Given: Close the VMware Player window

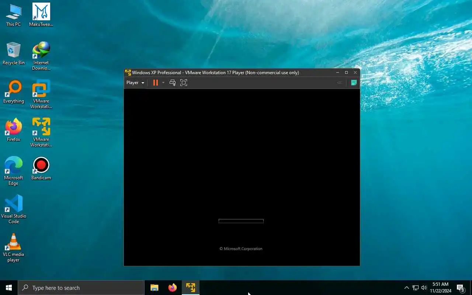Looking at the screenshot, I should click(355, 73).
